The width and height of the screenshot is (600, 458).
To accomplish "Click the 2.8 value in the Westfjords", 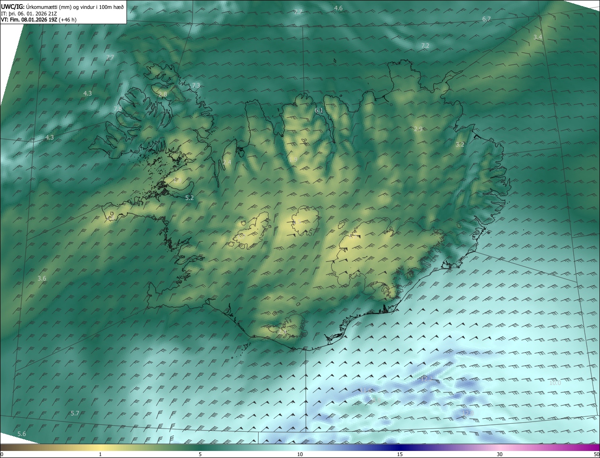I will (x=163, y=95).
